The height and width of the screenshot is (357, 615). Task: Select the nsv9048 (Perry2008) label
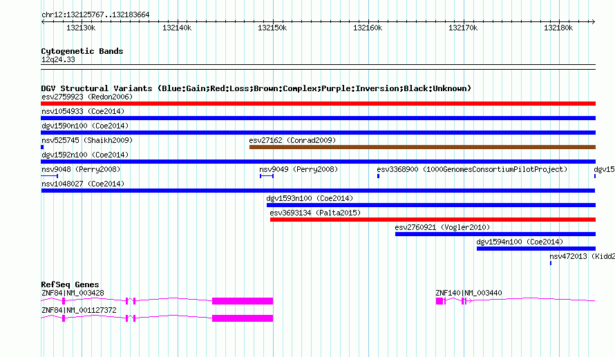[x=81, y=169]
